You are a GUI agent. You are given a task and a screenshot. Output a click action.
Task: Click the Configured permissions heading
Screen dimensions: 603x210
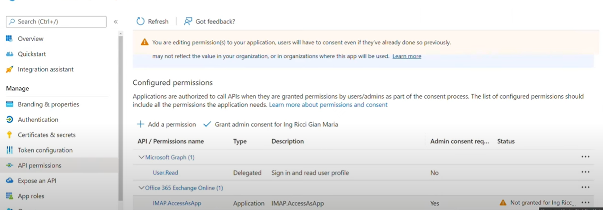point(173,83)
